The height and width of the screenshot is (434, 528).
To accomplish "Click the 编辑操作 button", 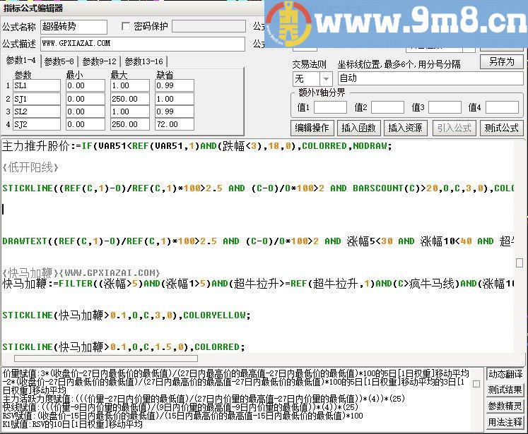I will [x=312, y=128].
